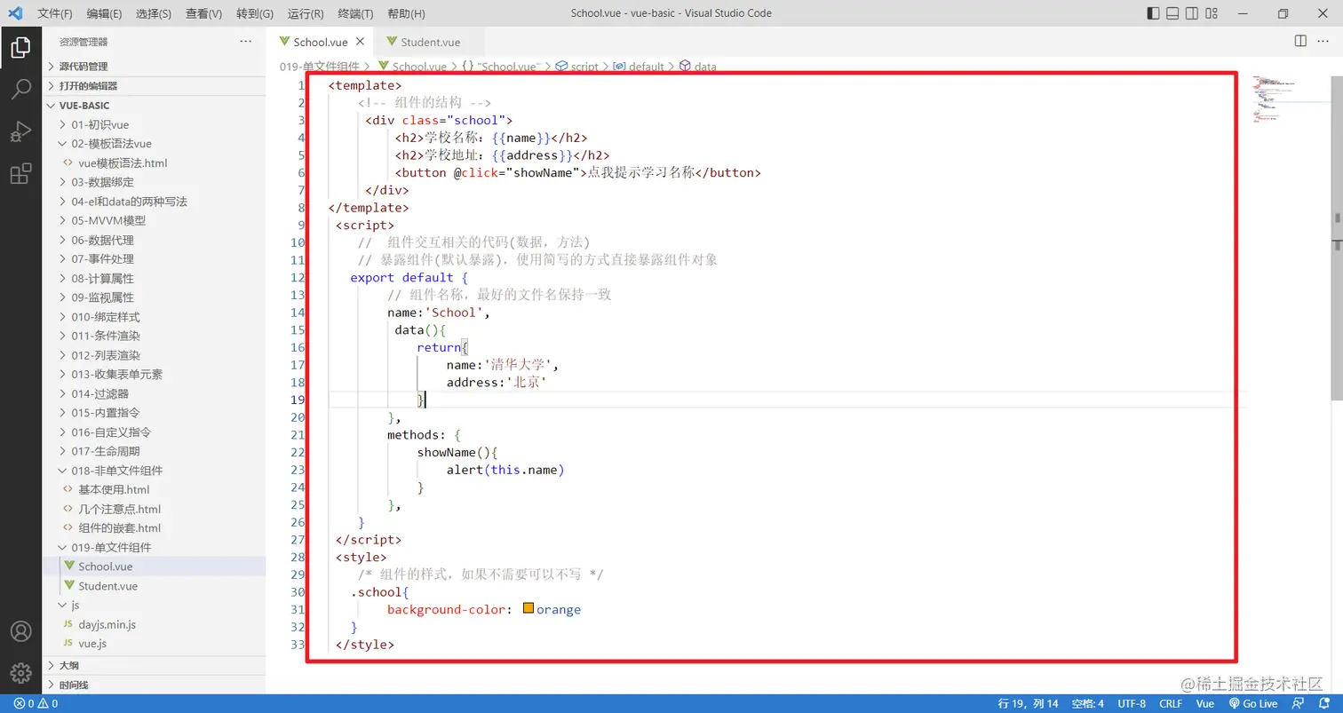This screenshot has height=713, width=1343.
Task: Open the feedback icon in status bar
Action: pyautogui.click(x=1299, y=703)
